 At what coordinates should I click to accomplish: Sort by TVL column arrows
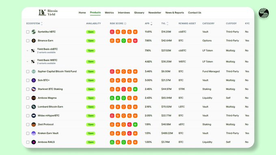(167, 23)
